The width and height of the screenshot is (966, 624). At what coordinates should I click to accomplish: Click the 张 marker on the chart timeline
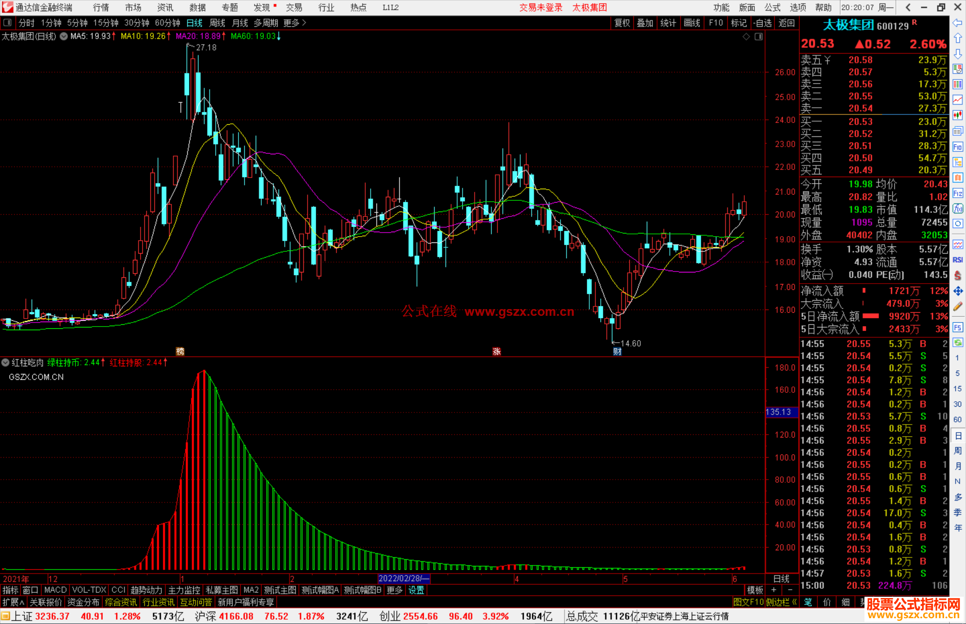click(x=496, y=352)
